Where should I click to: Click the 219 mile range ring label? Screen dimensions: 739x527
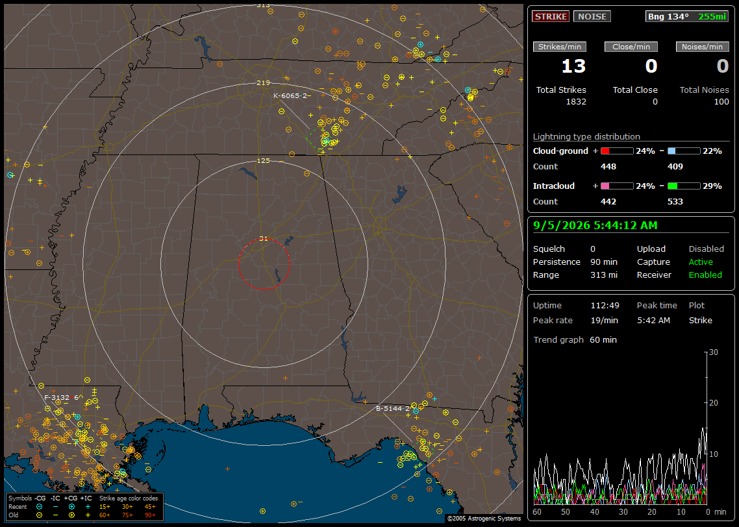pyautogui.click(x=264, y=83)
